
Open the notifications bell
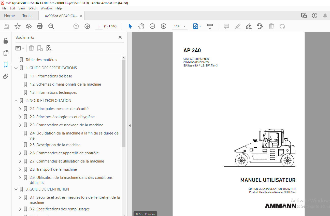[x=325, y=16]
